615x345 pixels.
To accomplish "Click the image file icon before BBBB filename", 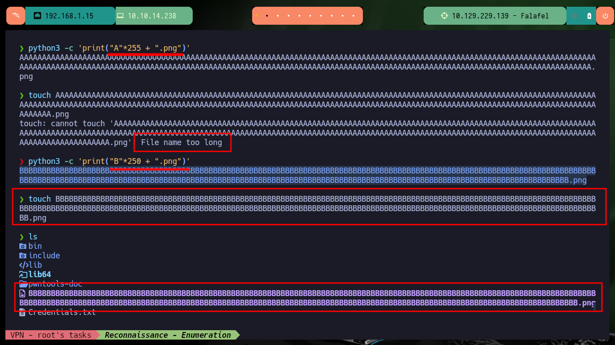I will pyautogui.click(x=23, y=293).
